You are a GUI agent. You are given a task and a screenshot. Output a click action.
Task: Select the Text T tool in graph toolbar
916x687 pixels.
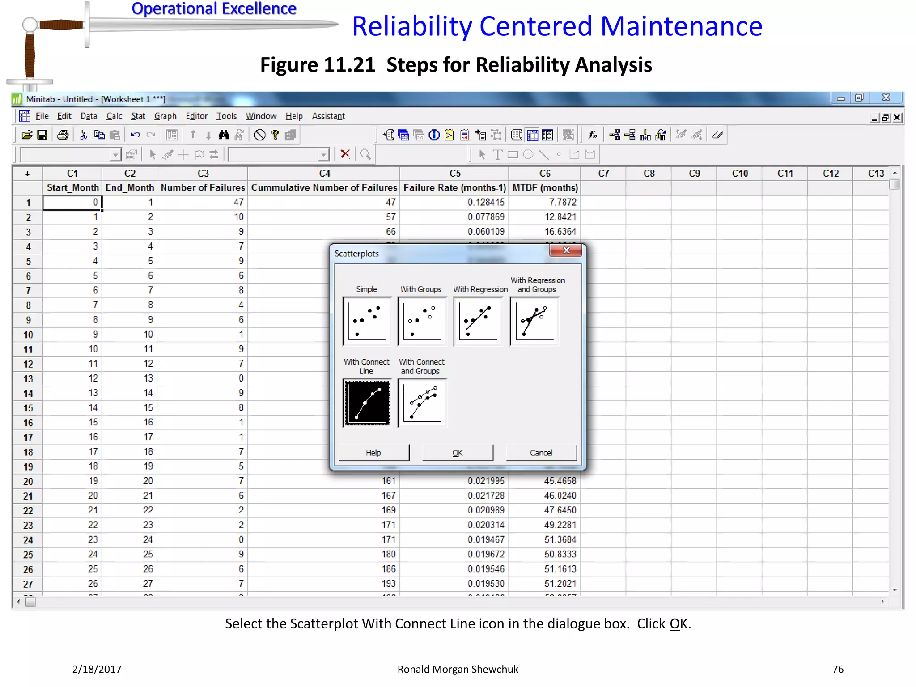tap(497, 155)
